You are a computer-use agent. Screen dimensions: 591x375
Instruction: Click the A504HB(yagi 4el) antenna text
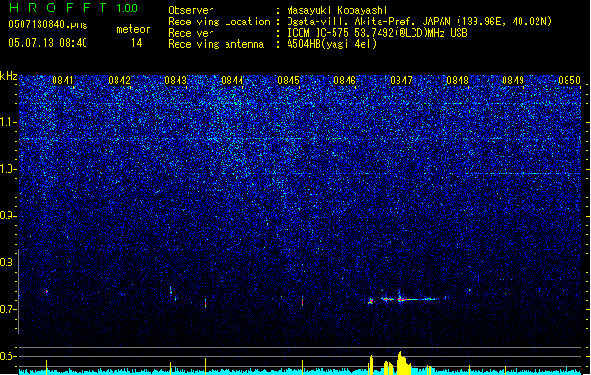pos(332,44)
